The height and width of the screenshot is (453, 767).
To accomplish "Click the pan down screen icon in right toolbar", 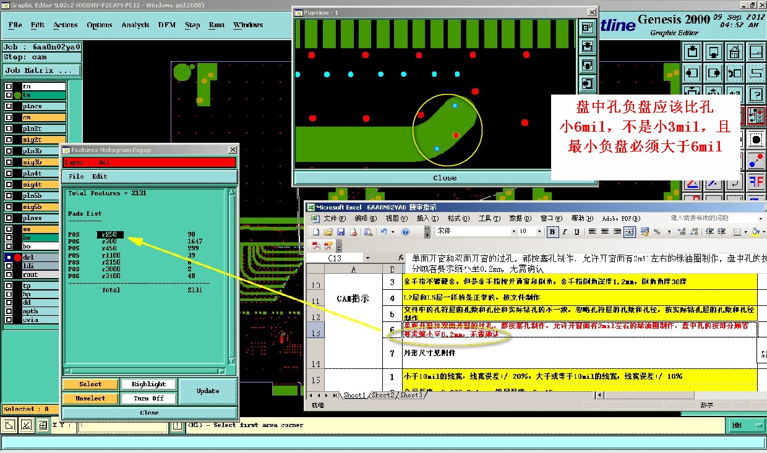I will click(x=714, y=52).
